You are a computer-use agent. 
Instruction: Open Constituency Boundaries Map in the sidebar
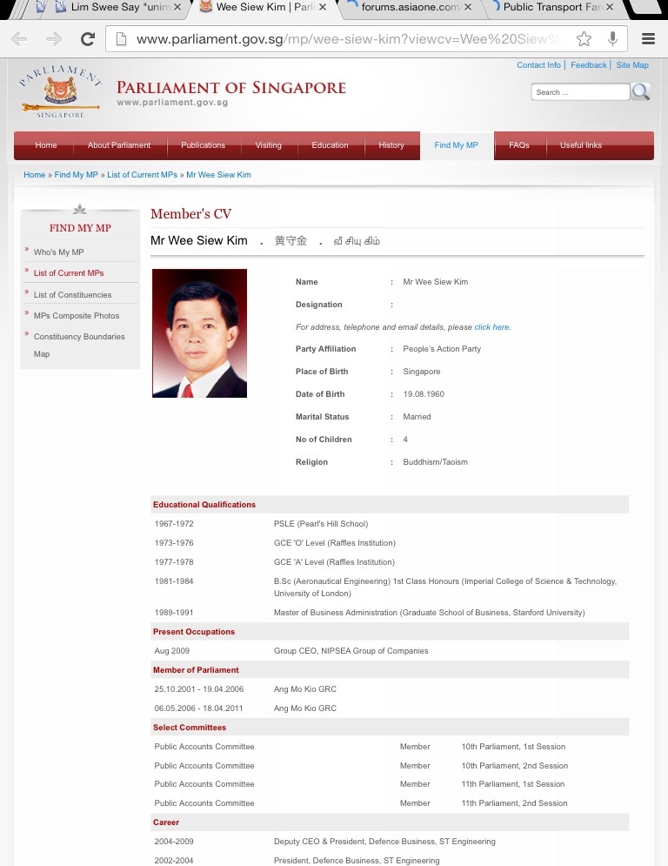[x=79, y=346]
